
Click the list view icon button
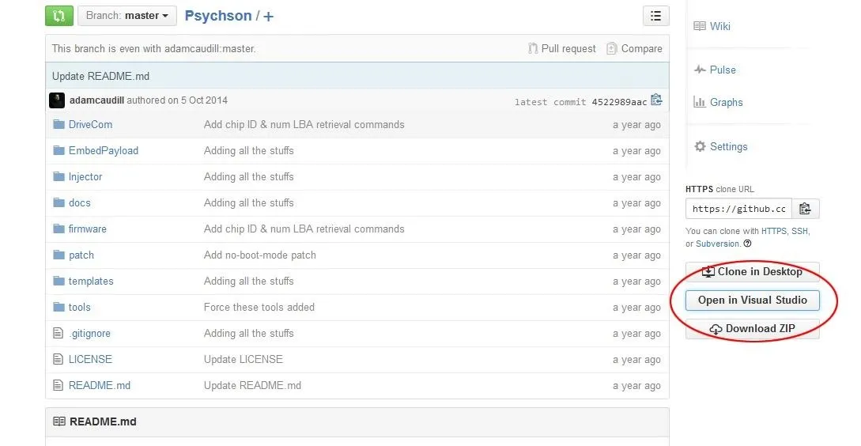(655, 16)
